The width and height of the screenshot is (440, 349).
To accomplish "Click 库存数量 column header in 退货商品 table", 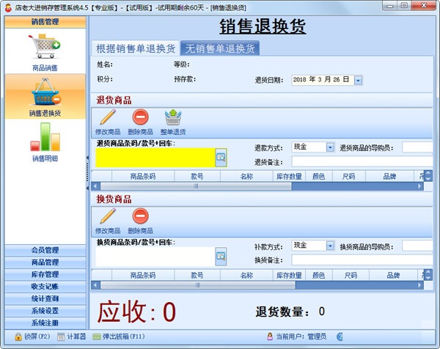I will [289, 176].
